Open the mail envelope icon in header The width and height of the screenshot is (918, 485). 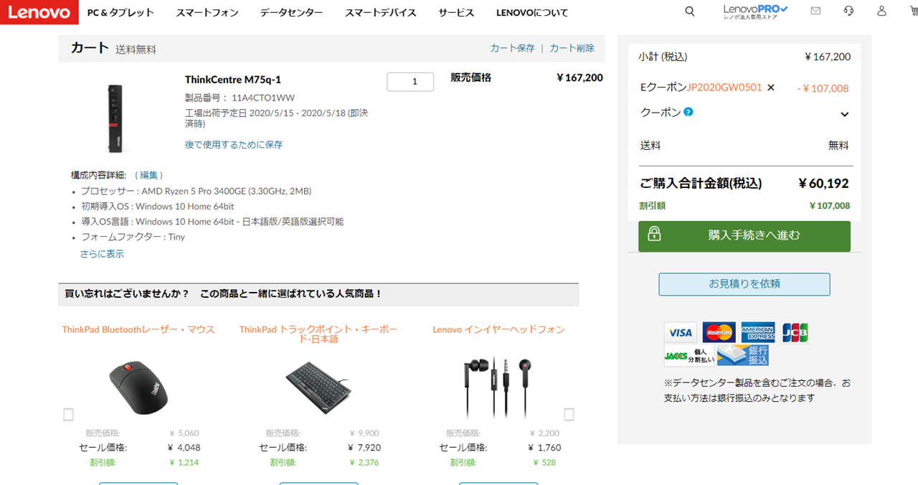[x=815, y=11]
